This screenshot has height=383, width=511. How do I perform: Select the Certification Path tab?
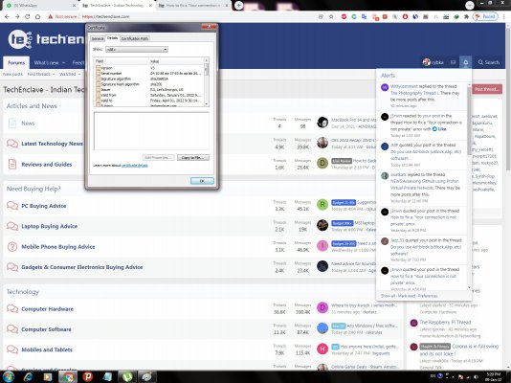tap(135, 39)
